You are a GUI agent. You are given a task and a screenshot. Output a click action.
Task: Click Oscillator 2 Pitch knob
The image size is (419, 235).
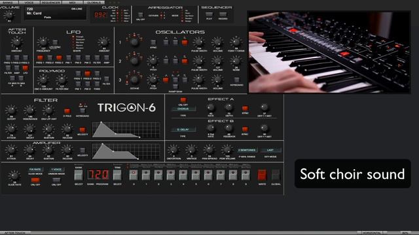click(153, 61)
